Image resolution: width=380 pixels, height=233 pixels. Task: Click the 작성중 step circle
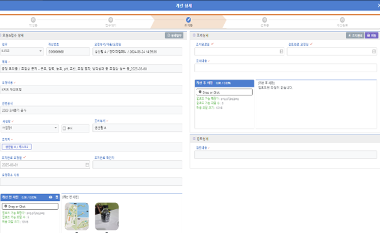pyautogui.click(x=33, y=20)
